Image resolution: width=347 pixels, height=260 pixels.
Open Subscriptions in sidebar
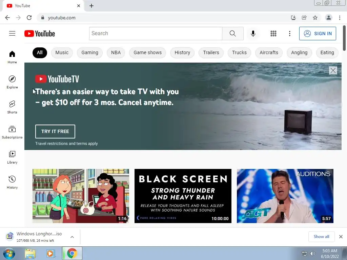(x=12, y=132)
